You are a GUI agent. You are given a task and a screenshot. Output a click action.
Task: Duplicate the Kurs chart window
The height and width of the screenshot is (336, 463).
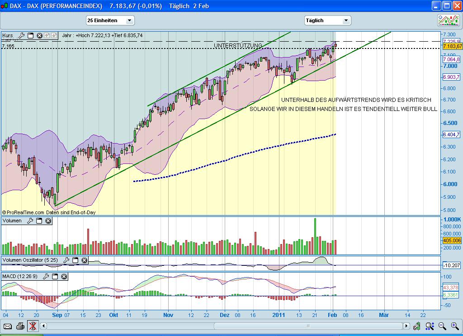pos(31,35)
